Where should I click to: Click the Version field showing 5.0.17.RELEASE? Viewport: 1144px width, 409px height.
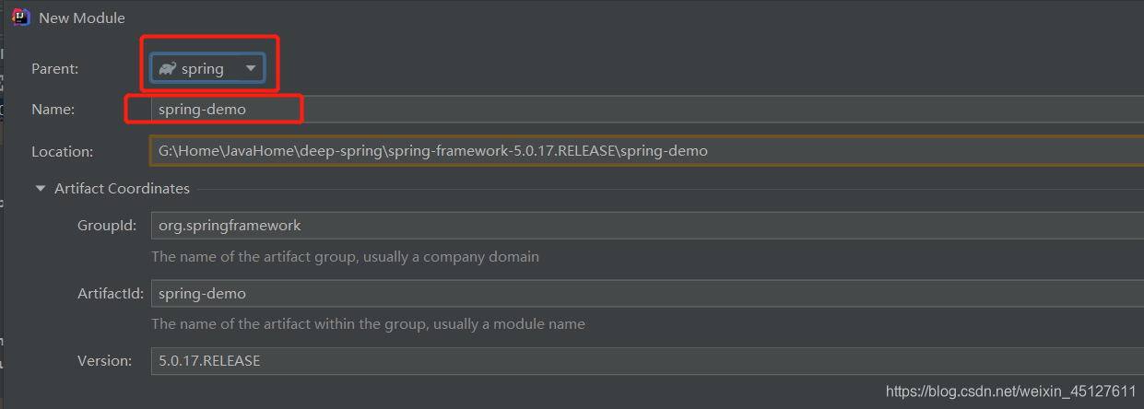[x=647, y=361]
